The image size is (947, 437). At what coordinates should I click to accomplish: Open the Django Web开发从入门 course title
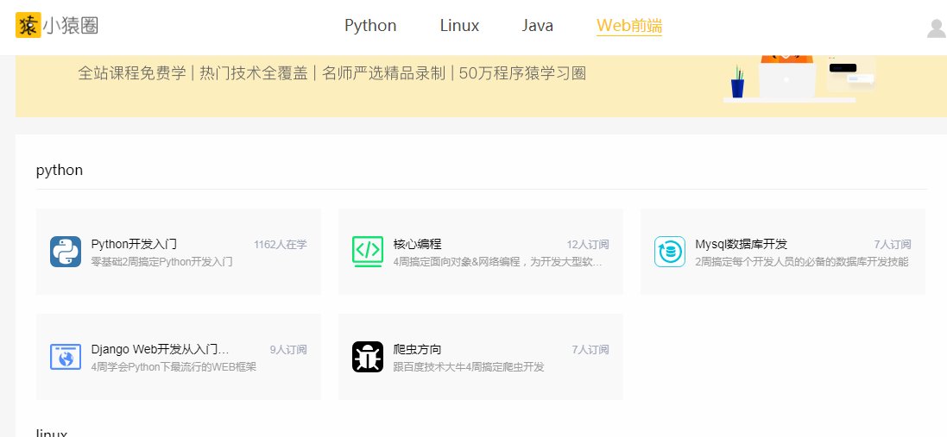point(160,349)
